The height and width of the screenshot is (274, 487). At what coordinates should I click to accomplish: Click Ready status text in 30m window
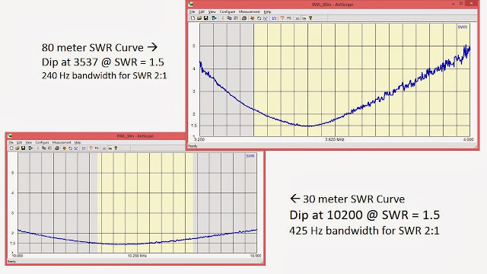[11, 262]
